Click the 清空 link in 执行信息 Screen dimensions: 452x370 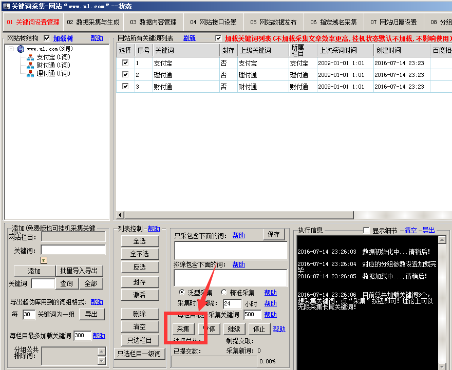(410, 230)
